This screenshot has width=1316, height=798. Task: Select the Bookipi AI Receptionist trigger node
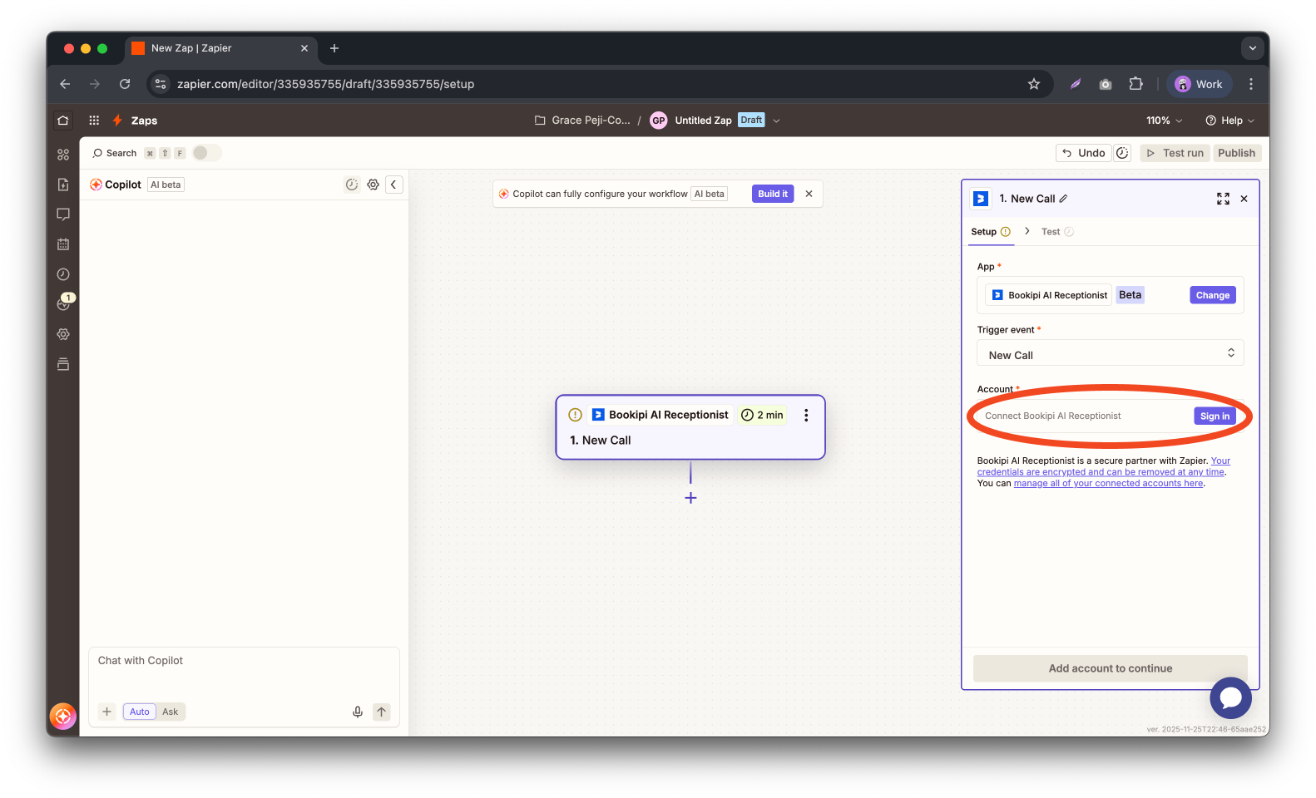click(x=690, y=427)
